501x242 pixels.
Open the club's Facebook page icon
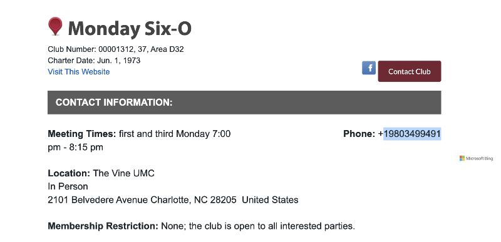coord(369,68)
